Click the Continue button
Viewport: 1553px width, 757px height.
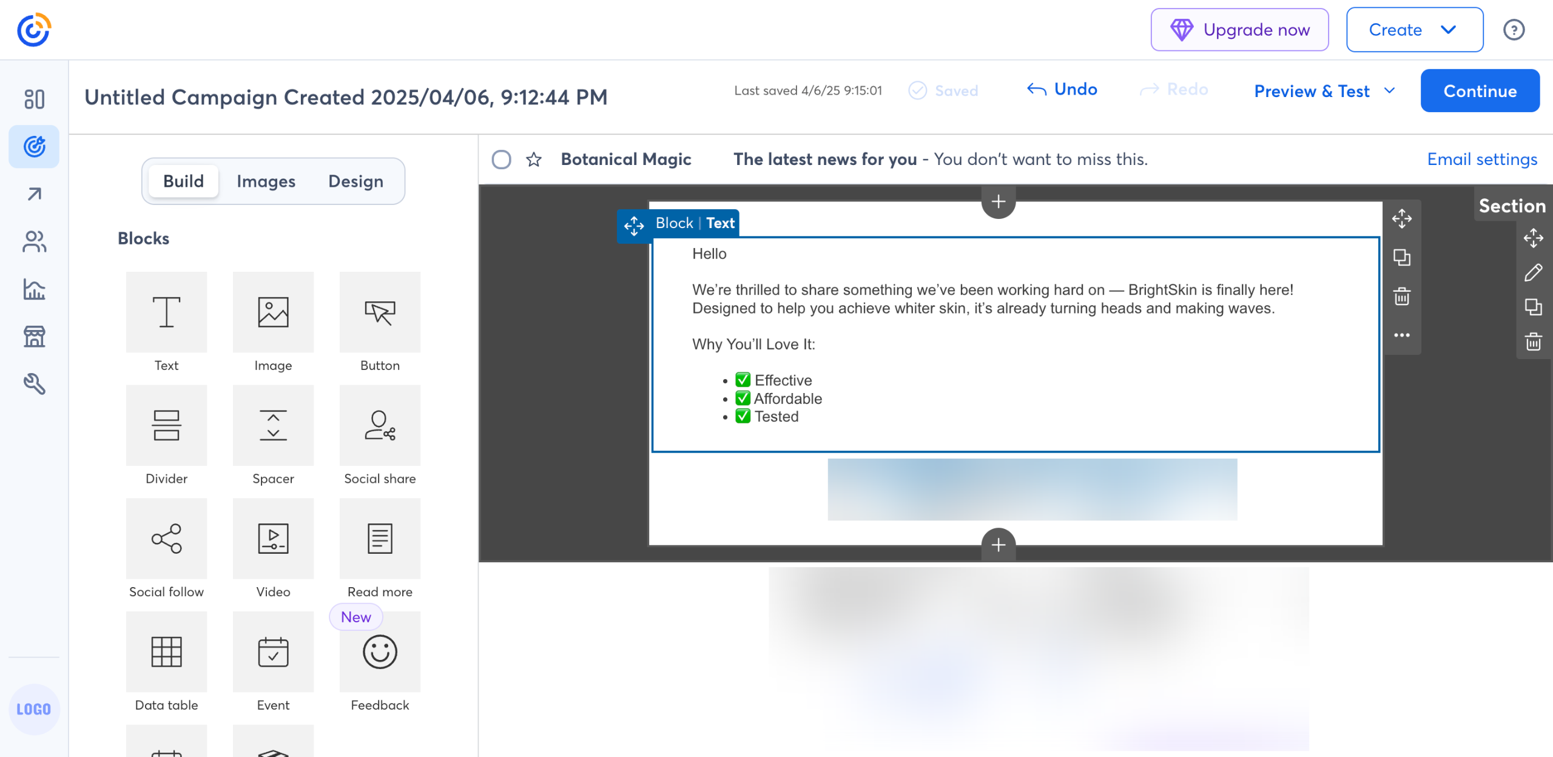point(1480,91)
